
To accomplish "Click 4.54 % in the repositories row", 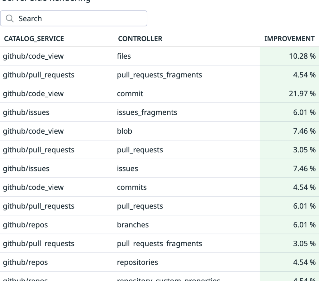I will (304, 263).
